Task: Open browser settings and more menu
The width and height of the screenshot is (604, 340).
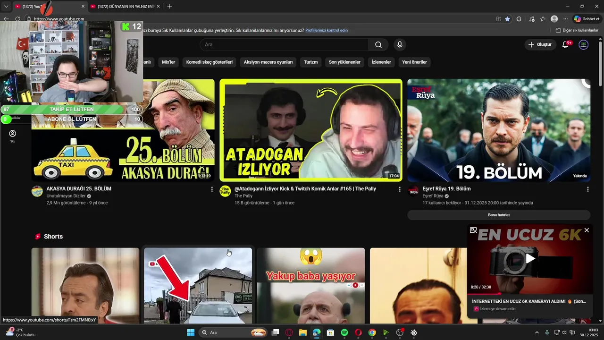Action: point(565,19)
